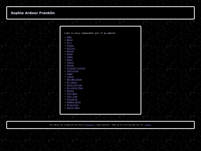Go to the About page link
The height and width of the screenshot is (151, 201).
tap(70, 40)
